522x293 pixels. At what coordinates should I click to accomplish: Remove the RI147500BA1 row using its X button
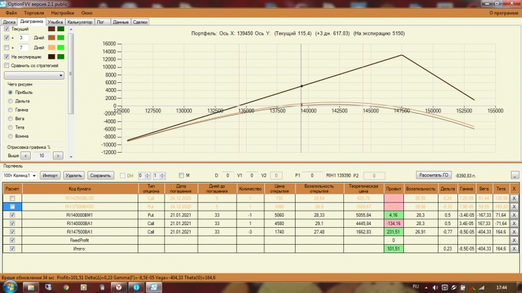tap(514, 232)
